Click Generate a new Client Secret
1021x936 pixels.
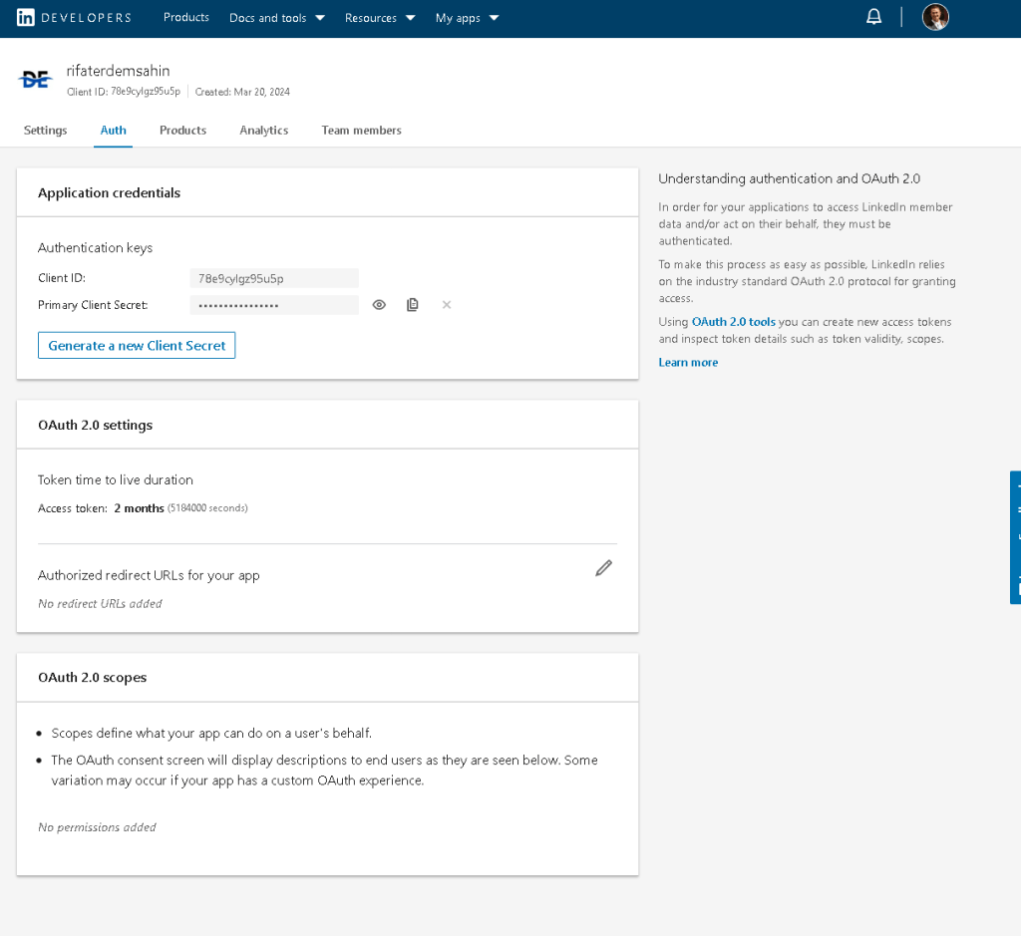tap(137, 346)
